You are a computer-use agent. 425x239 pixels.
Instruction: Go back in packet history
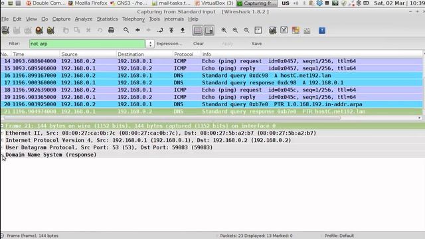pos(137,31)
